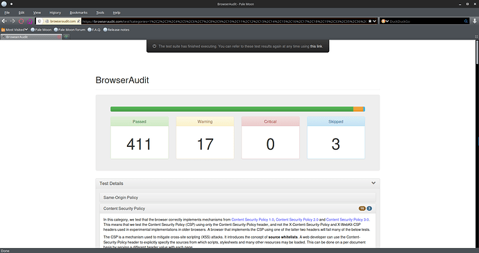Click the Warning 17 result card
The image size is (479, 253).
(x=205, y=138)
